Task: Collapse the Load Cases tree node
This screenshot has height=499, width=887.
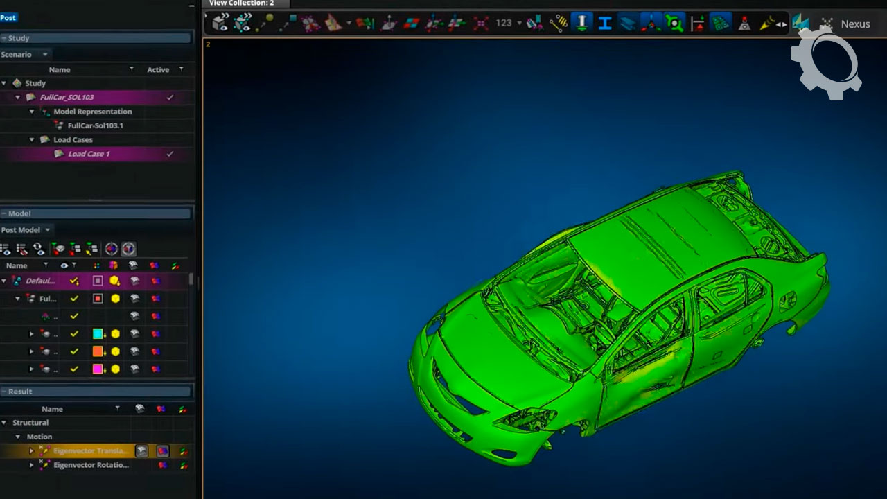Action: tap(32, 140)
